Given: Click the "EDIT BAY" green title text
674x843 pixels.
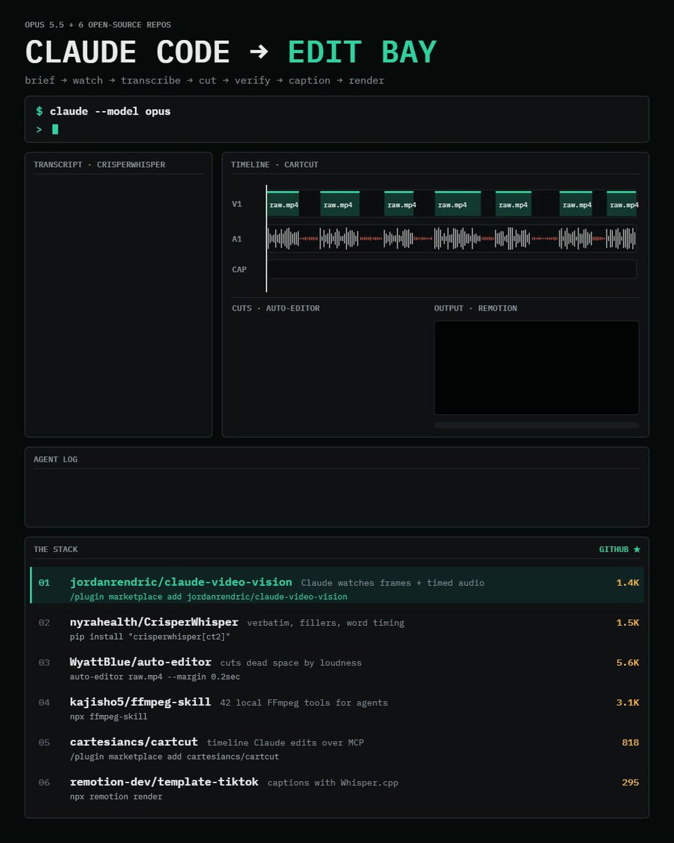Looking at the screenshot, I should (x=362, y=53).
